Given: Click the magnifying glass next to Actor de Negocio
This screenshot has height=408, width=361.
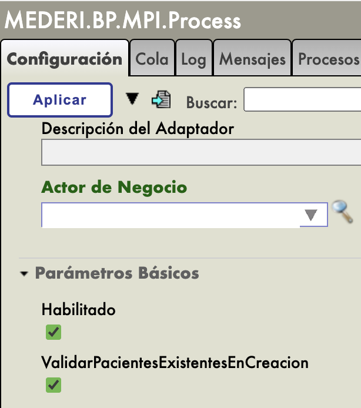Looking at the screenshot, I should 342,212.
